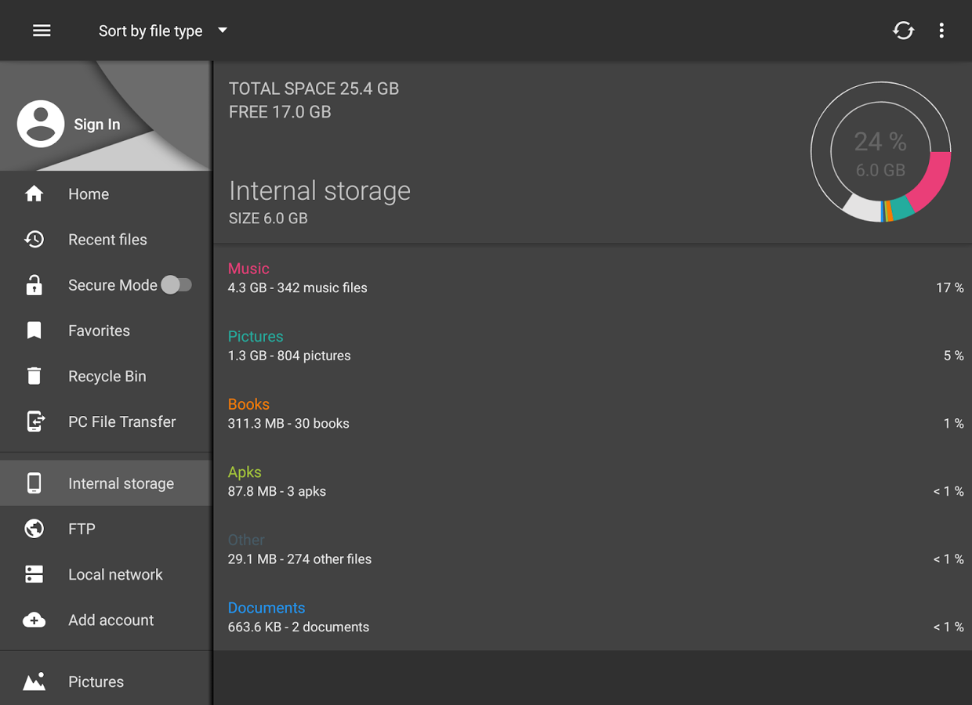The image size is (972, 705).
Task: Toggle the Secure Mode switch
Action: coord(176,285)
